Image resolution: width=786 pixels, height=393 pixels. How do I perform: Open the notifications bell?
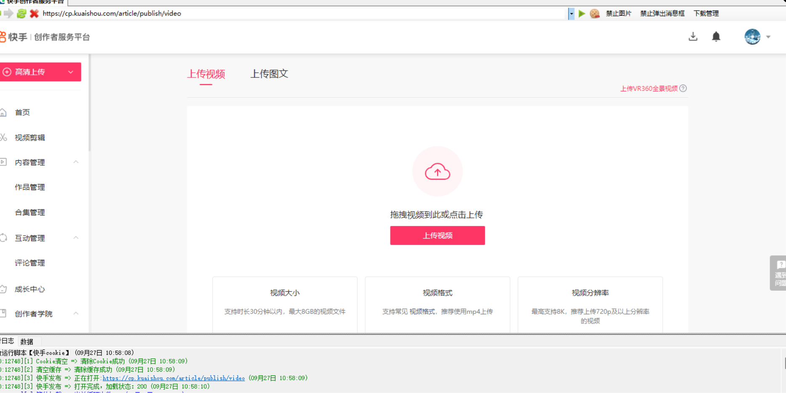pyautogui.click(x=716, y=37)
